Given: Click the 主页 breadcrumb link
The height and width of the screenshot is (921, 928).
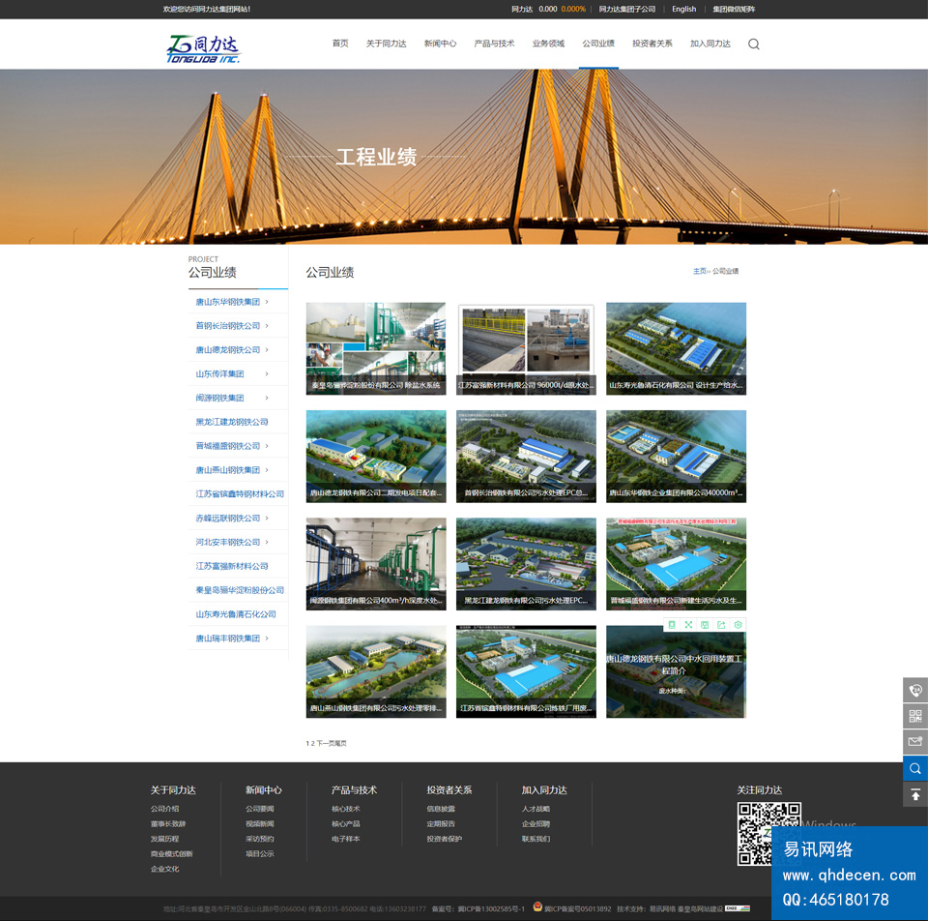Looking at the screenshot, I should [700, 271].
